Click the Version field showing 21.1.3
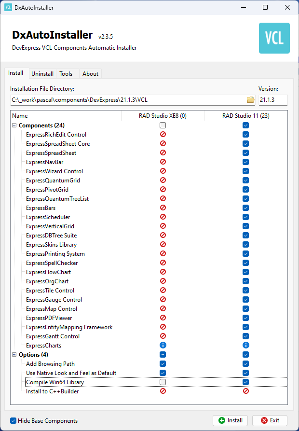This screenshot has width=299, height=431. (x=273, y=100)
